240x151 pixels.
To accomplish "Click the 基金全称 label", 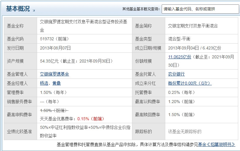I will pos(15,26).
